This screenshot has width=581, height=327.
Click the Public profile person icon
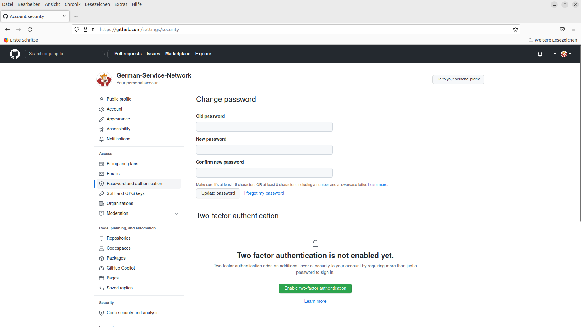click(102, 99)
